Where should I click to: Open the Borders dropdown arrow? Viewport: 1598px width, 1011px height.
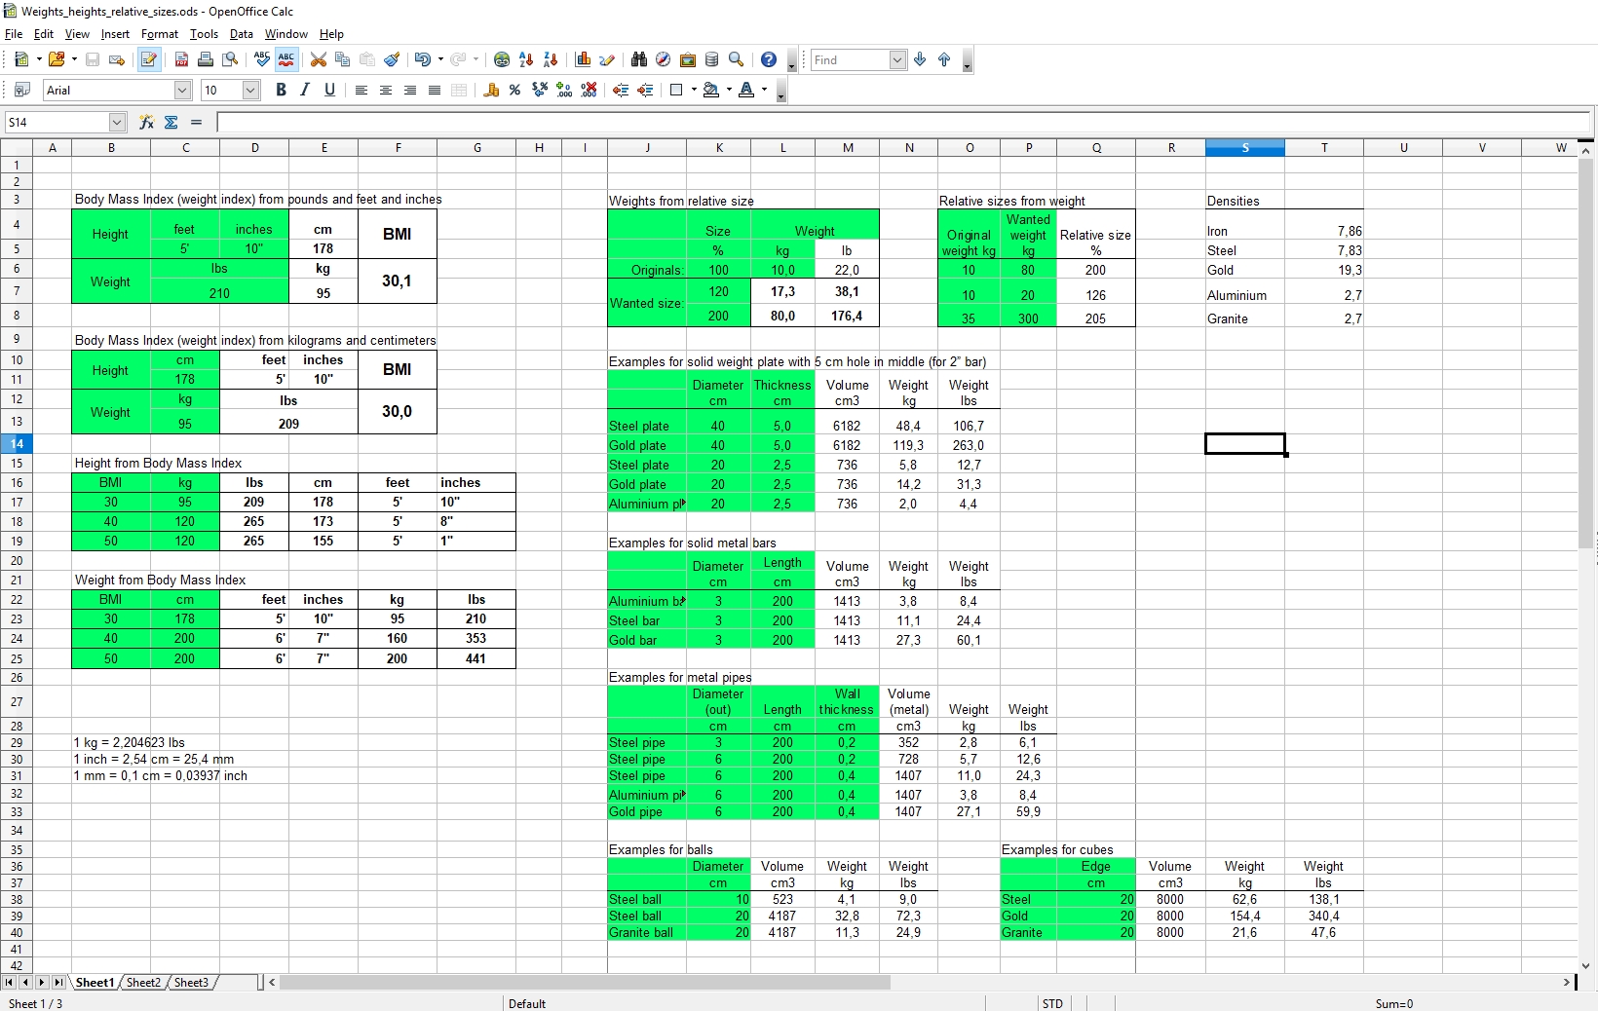click(x=694, y=90)
